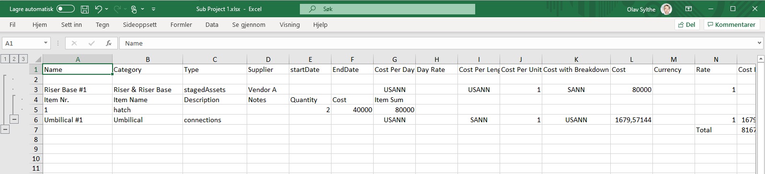This screenshot has width=765, height=174.
Task: Show outline level 3
Action: [23, 59]
